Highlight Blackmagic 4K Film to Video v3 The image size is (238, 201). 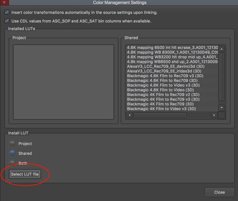161,109
